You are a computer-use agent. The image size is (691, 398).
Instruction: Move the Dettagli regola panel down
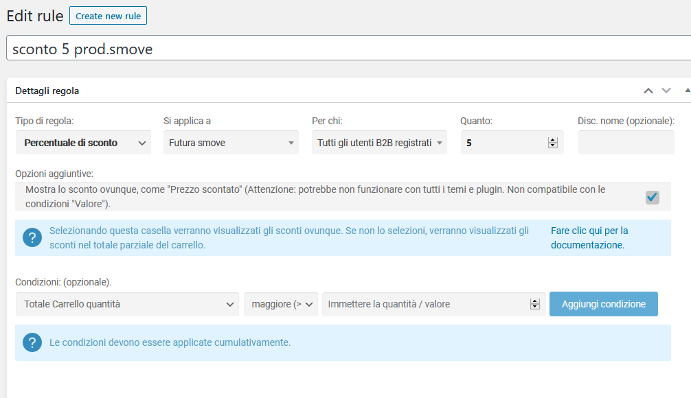666,91
